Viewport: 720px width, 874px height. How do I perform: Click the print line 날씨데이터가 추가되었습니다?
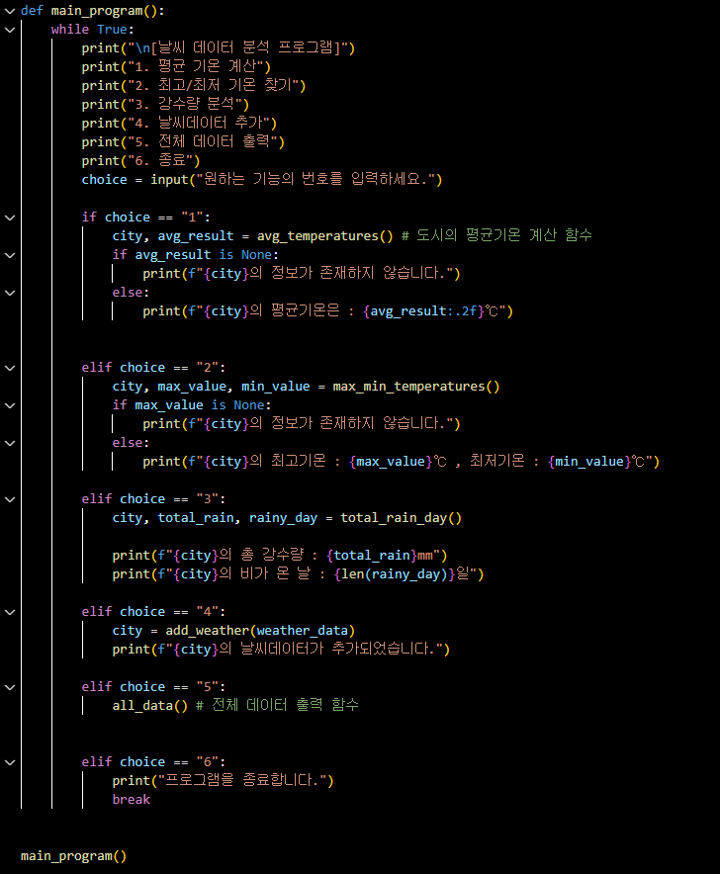(x=281, y=650)
